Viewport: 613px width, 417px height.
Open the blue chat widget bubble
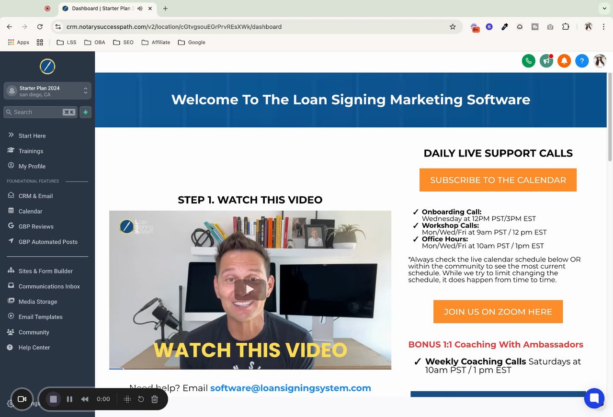point(594,398)
